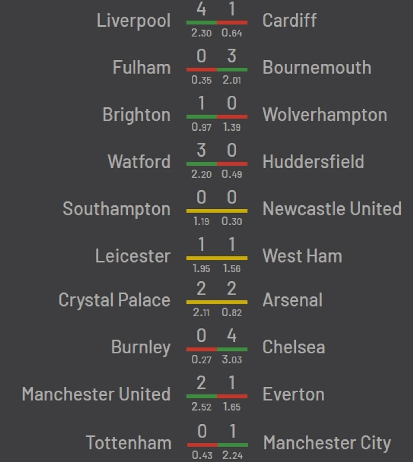Open Cardiff team link
Image resolution: width=413 pixels, height=462 pixels.
[289, 20]
